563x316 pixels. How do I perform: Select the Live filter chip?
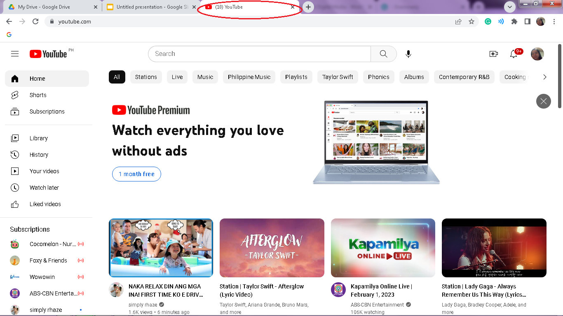click(177, 77)
